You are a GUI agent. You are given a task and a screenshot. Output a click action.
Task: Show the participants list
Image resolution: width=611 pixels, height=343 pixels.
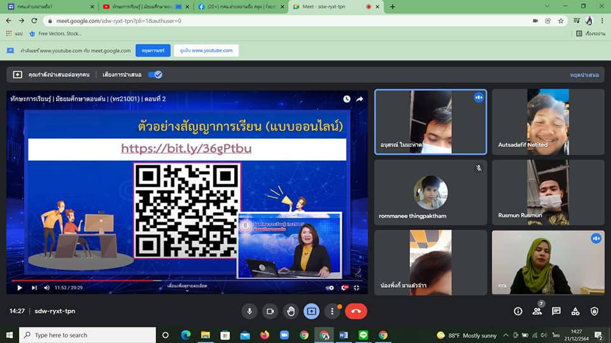537,311
